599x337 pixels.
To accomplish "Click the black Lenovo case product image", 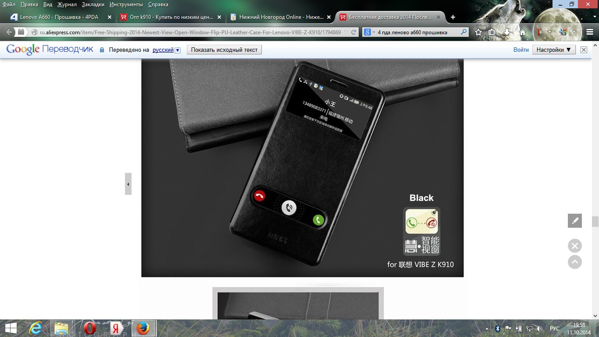I will [302, 168].
